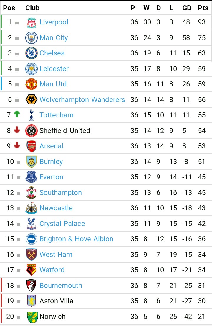Screen dimensions: 212x326
Task: Click the green up arrow beside Tottenham
Action: pyautogui.click(x=17, y=114)
